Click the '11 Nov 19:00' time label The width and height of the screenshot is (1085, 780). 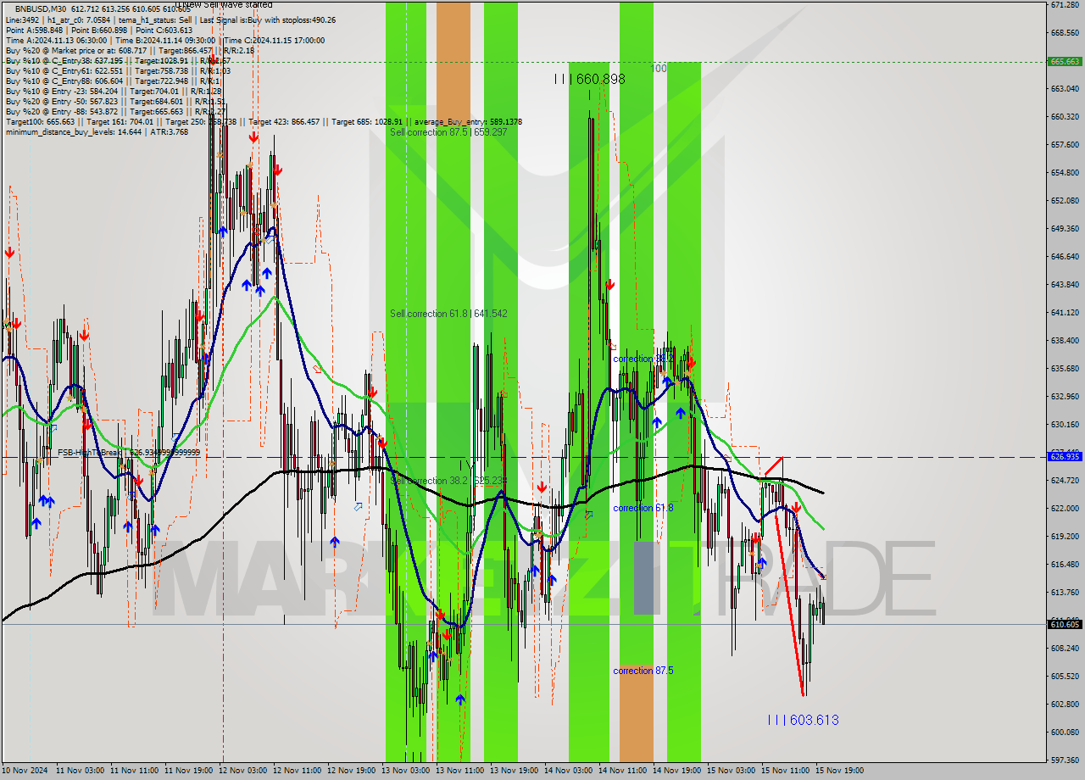(188, 771)
